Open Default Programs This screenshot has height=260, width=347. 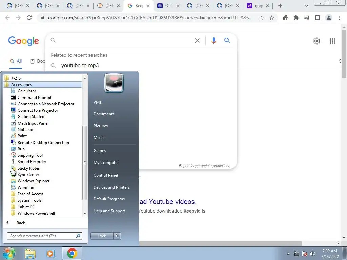tap(109, 199)
